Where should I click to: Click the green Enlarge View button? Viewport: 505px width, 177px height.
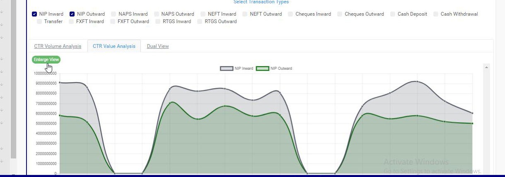tap(46, 59)
